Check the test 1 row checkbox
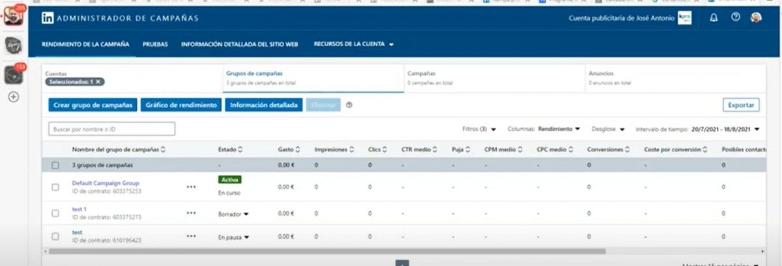The width and height of the screenshot is (782, 266). (x=55, y=213)
